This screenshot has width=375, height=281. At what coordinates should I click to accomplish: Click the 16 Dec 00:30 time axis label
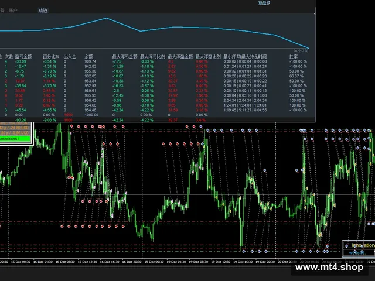click(x=21, y=262)
